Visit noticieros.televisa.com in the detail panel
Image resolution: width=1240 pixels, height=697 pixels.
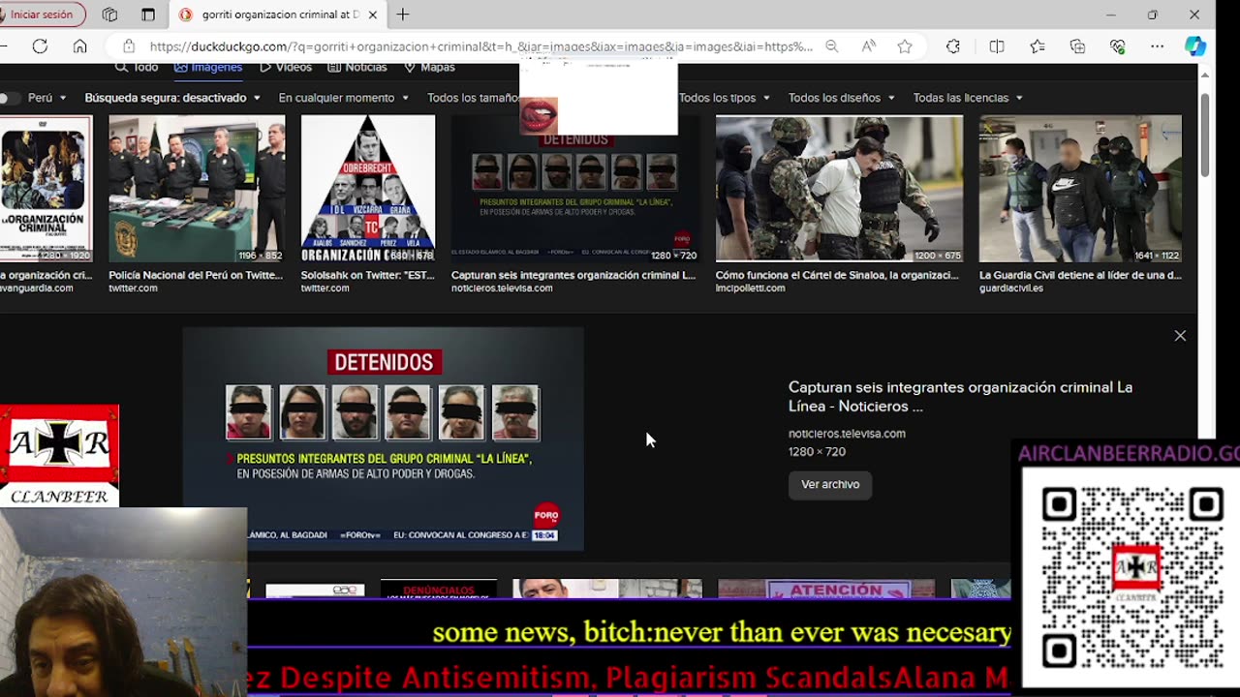(847, 434)
